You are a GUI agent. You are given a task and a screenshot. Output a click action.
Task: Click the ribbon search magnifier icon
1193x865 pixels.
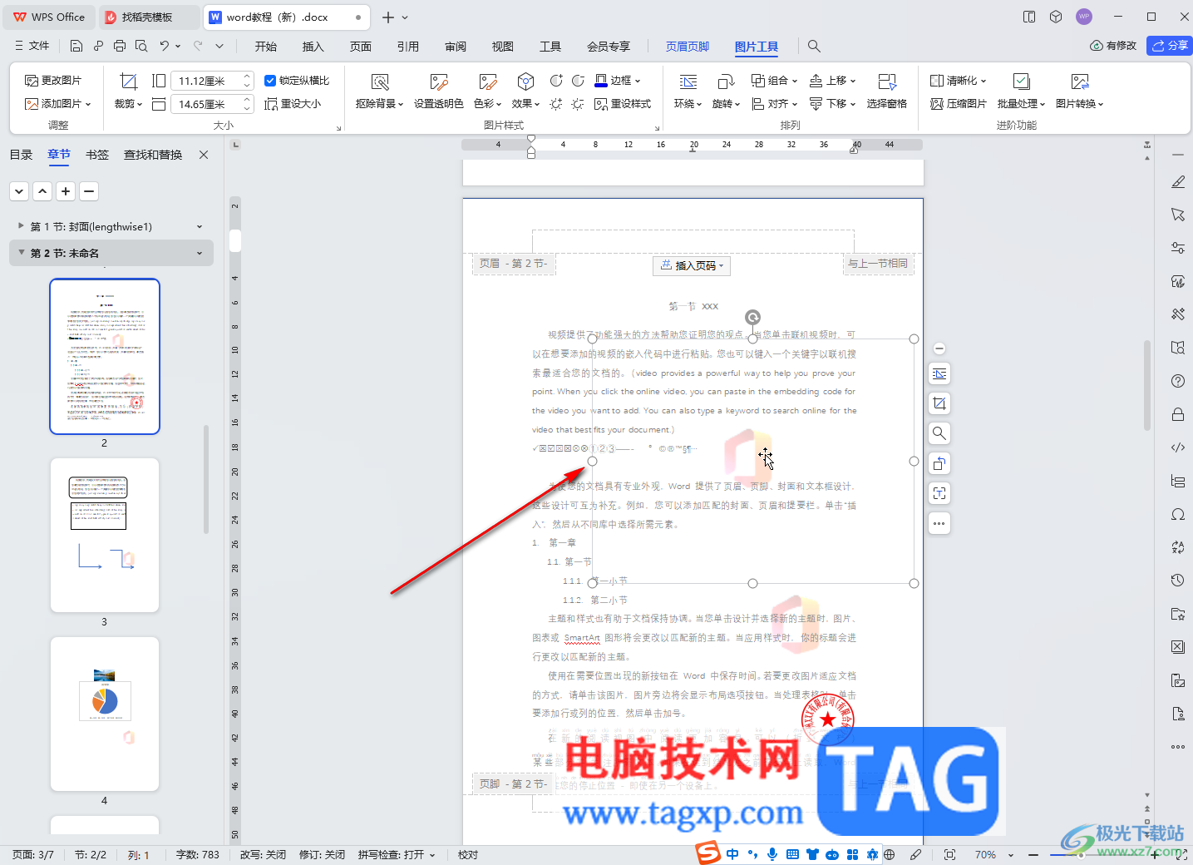coord(815,47)
